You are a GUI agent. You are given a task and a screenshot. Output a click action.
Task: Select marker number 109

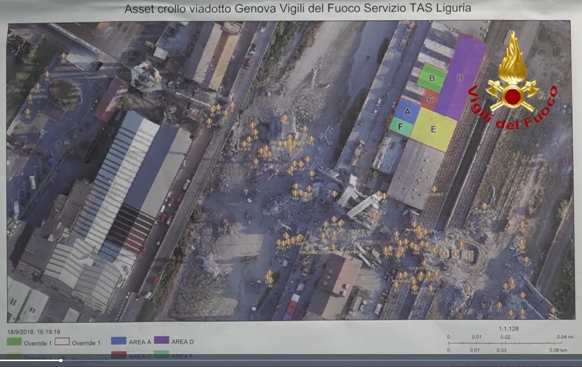click(x=522, y=225)
